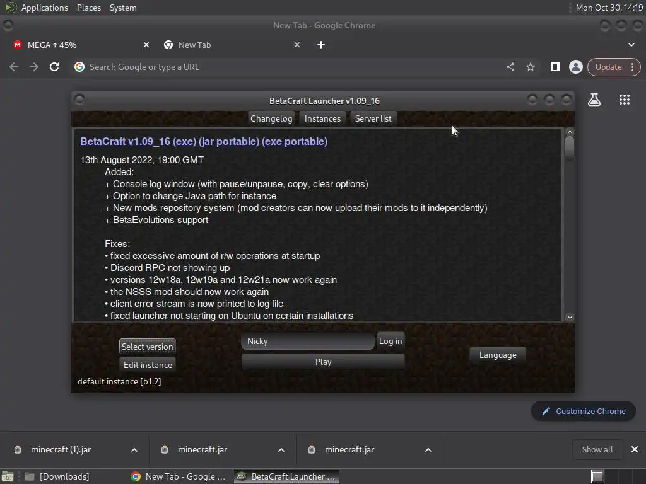This screenshot has height=484, width=646.
Task: Switch to the Downloads window in taskbar
Action: point(57,476)
